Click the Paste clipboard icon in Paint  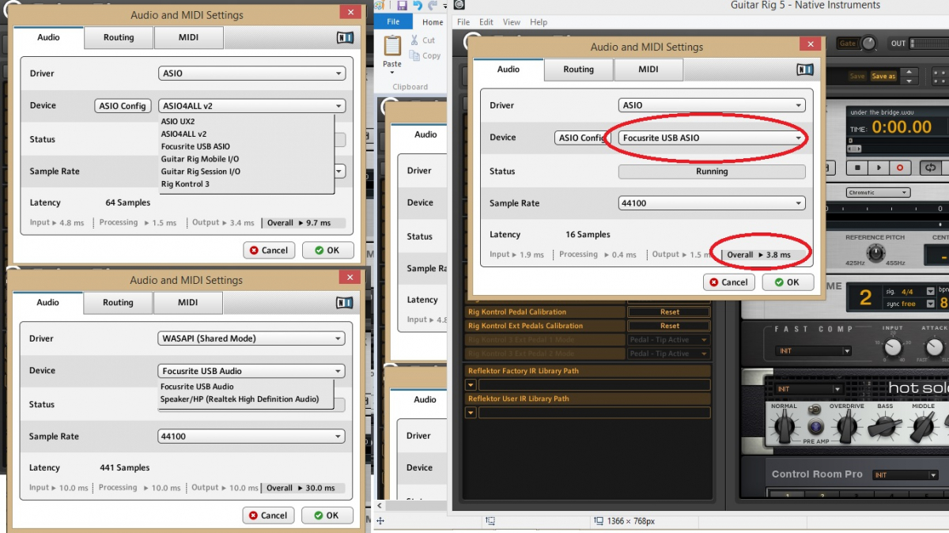coord(392,45)
